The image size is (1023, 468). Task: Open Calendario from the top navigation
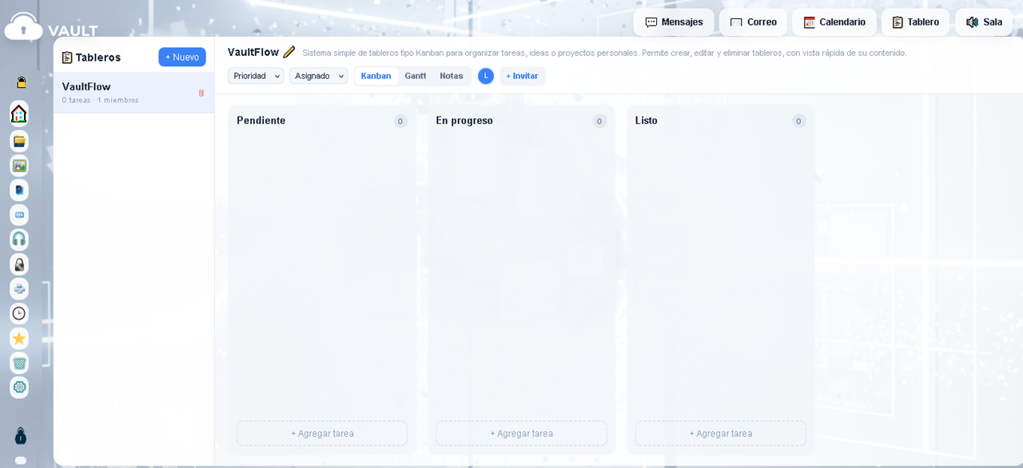[x=834, y=22]
